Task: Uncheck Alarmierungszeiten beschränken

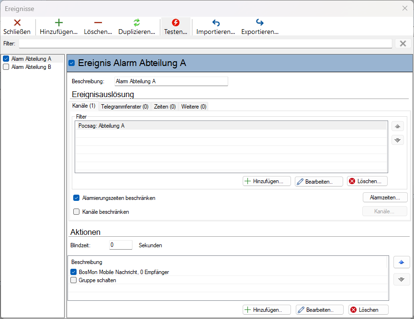Action: click(76, 198)
